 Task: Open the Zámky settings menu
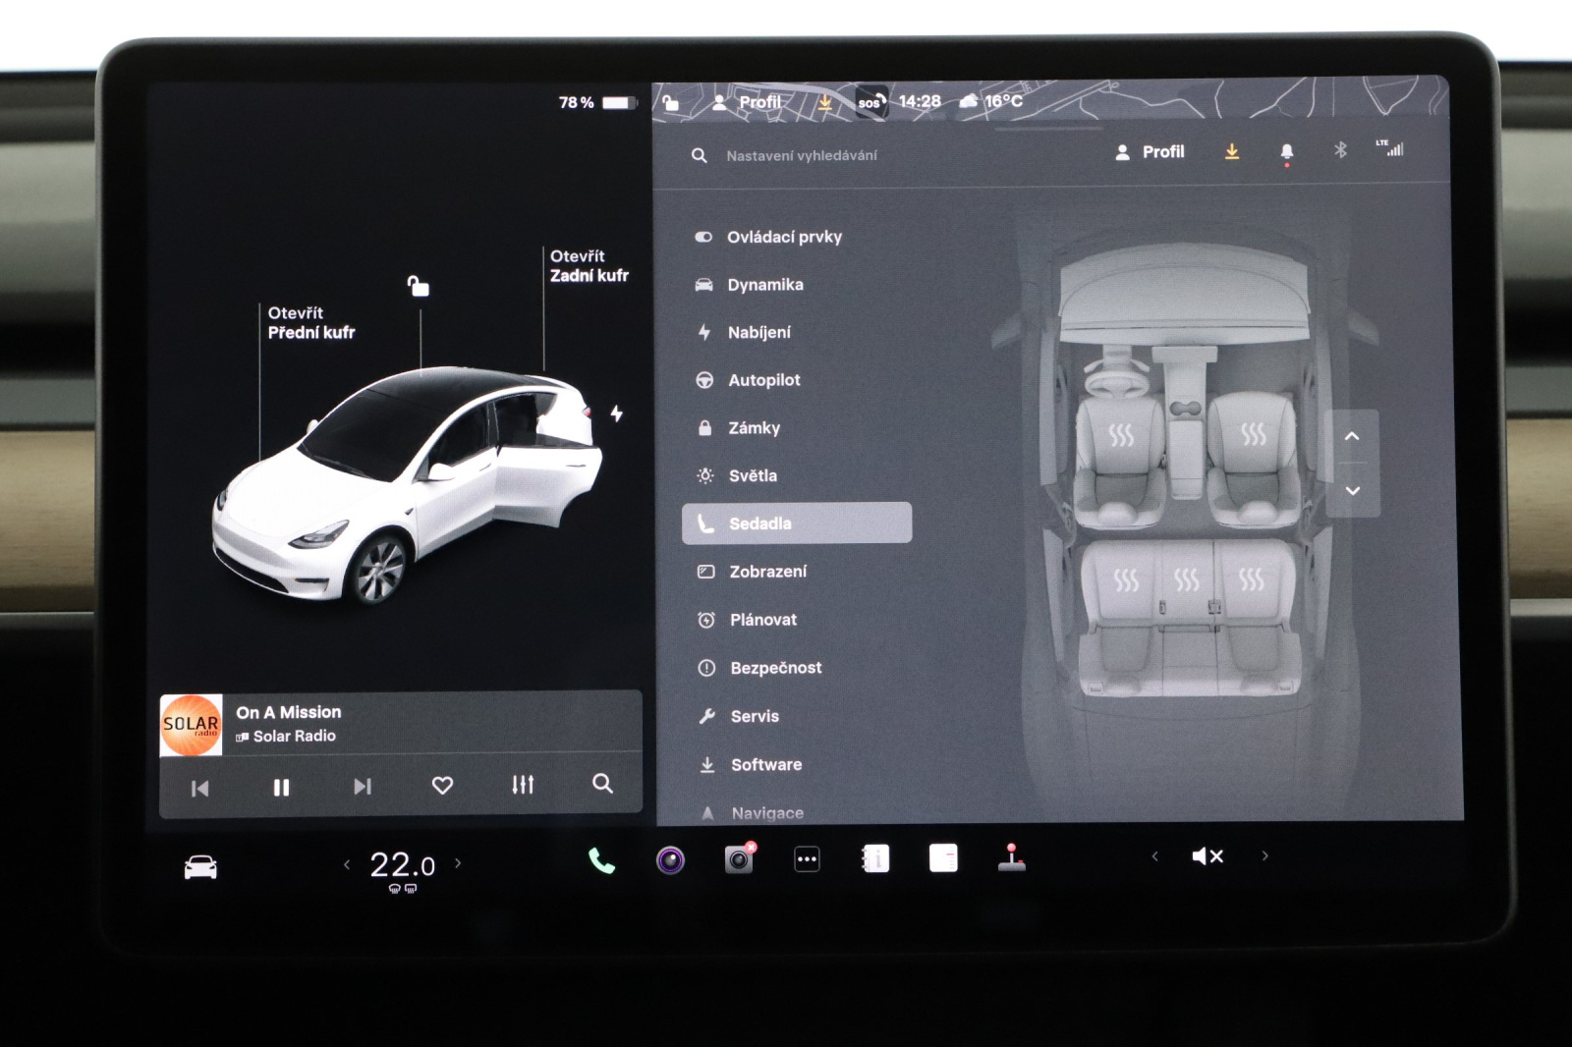point(754,428)
